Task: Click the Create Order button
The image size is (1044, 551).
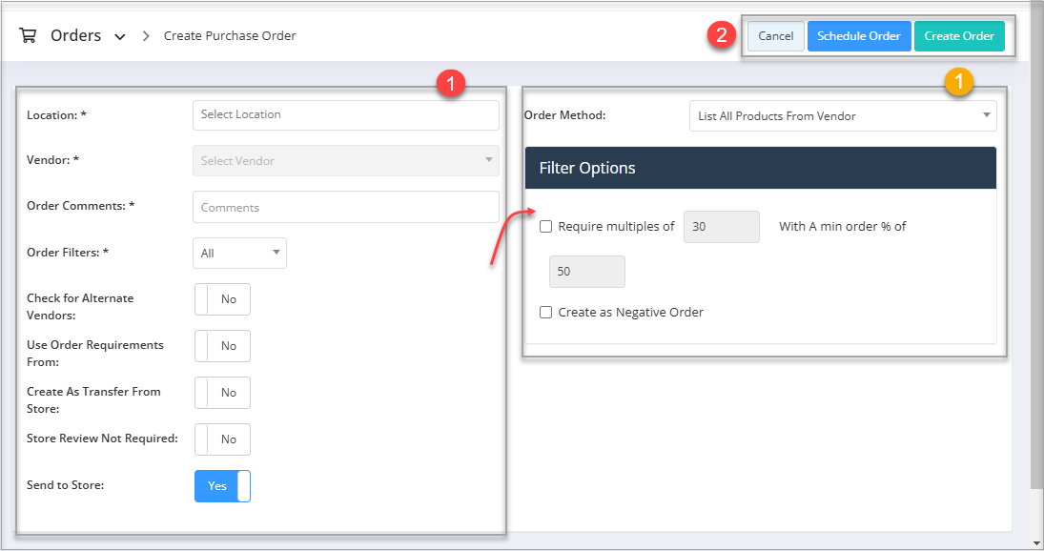Action: click(x=959, y=36)
